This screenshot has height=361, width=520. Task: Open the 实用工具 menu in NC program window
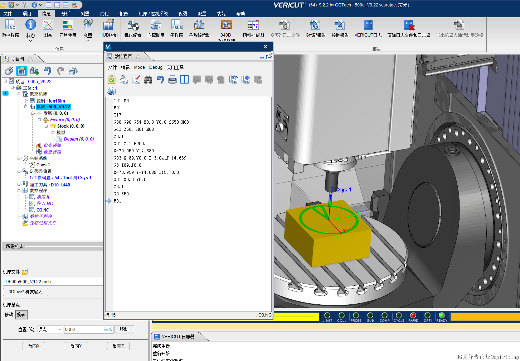pos(175,67)
